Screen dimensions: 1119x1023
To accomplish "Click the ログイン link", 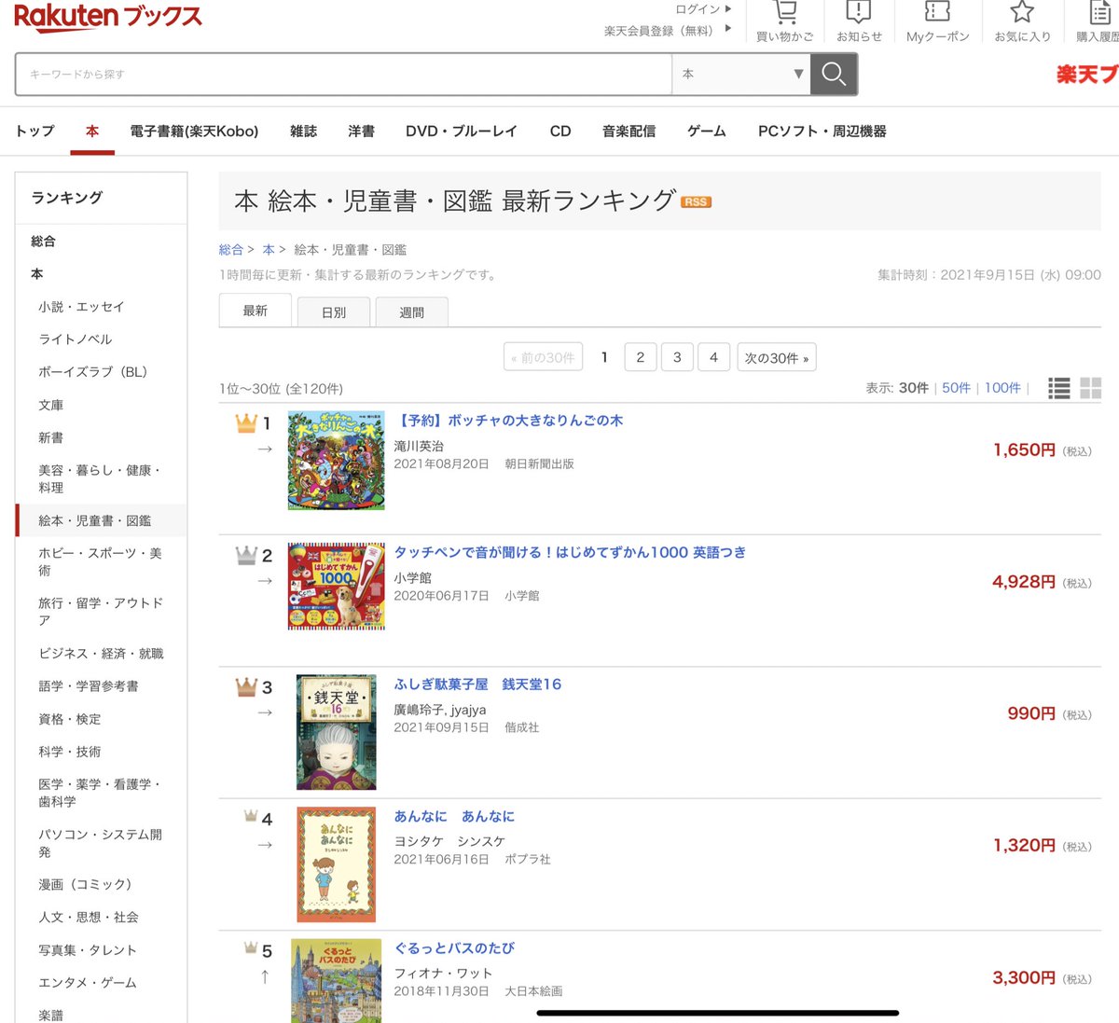I will click(x=698, y=9).
